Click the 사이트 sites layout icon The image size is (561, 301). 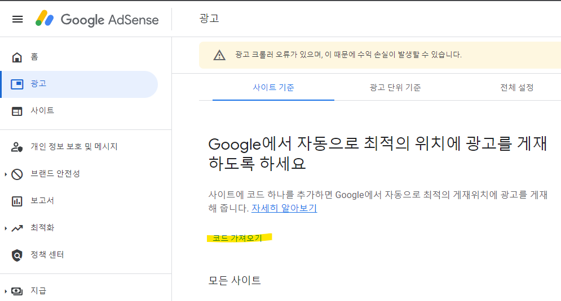17,111
